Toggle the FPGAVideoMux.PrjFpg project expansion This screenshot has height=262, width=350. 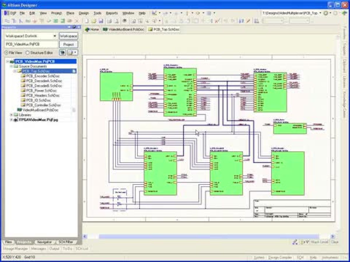click(11, 119)
